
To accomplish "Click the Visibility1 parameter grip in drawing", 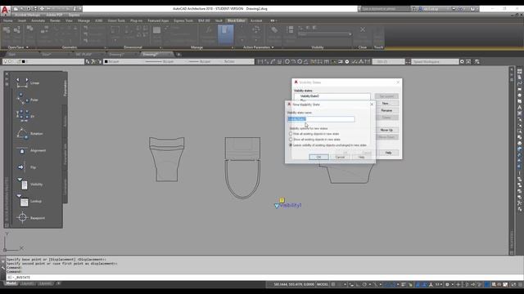I will [x=277, y=206].
